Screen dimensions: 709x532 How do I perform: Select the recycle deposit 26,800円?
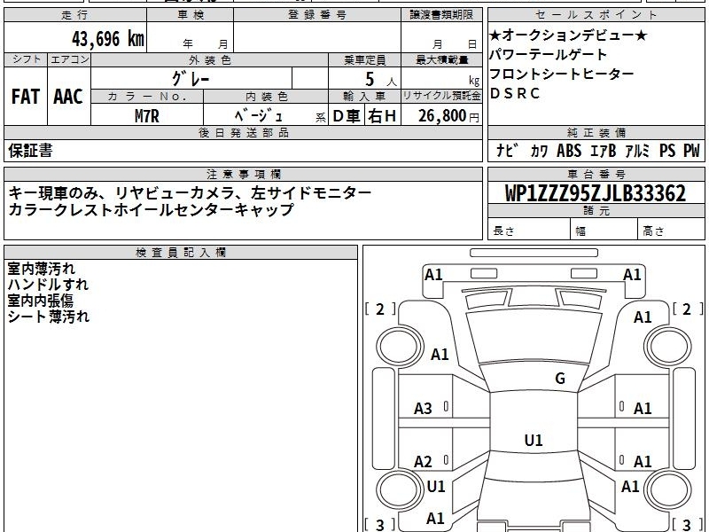coord(448,116)
